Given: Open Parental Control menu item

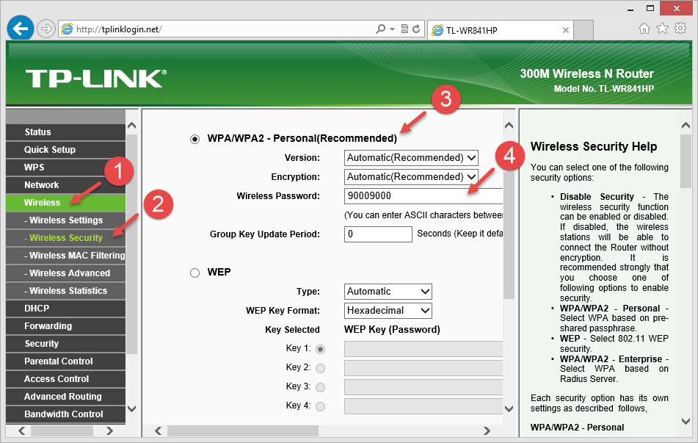Looking at the screenshot, I should tap(66, 361).
